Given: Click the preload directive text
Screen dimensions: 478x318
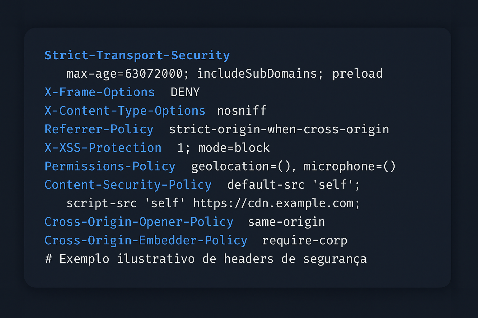Looking at the screenshot, I should coord(357,74).
